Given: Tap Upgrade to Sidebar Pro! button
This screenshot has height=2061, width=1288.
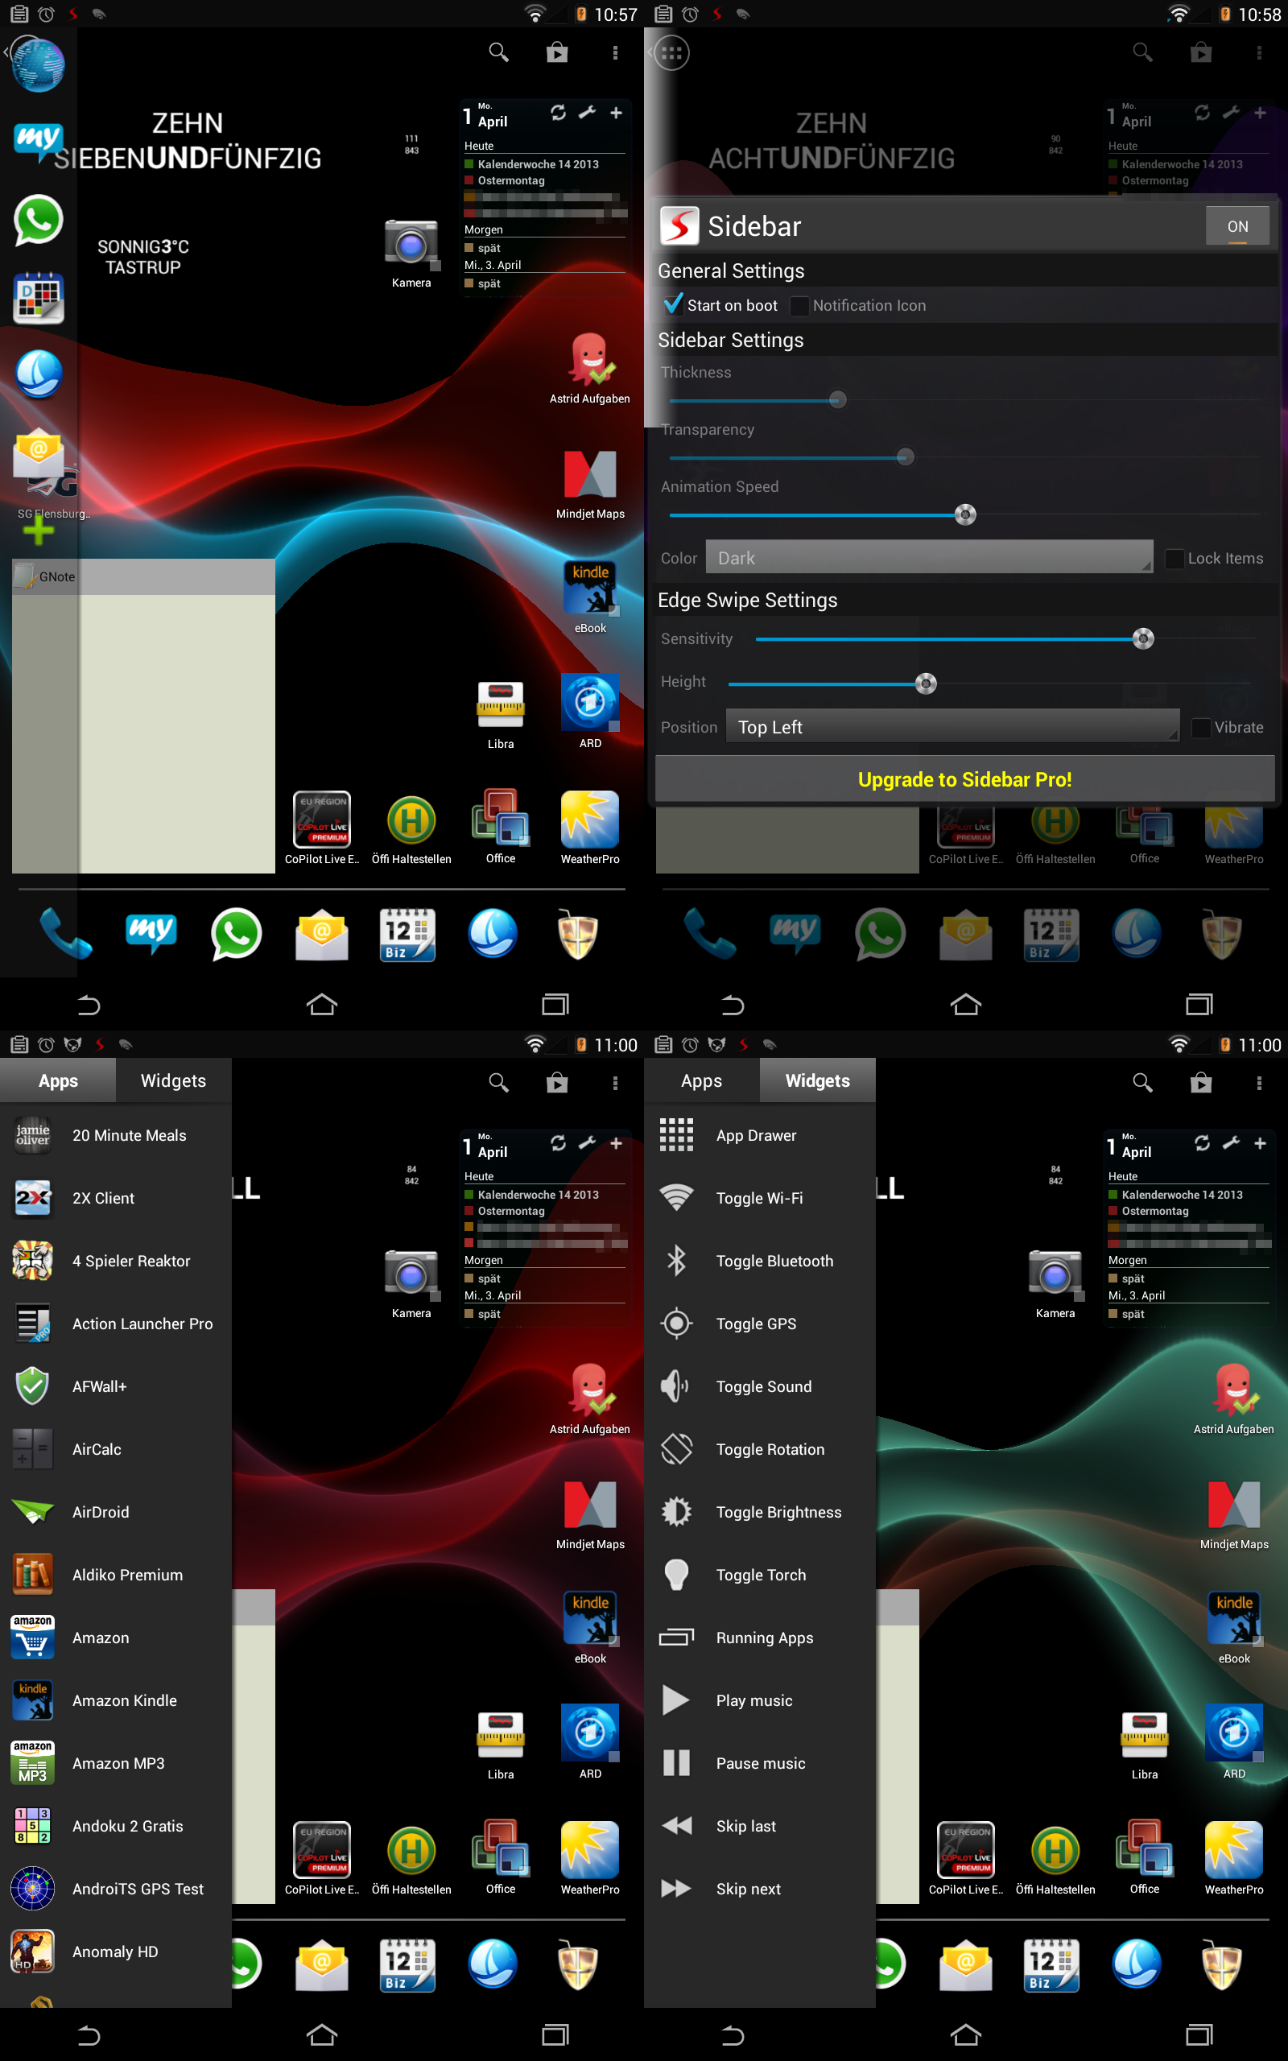Looking at the screenshot, I should point(965,779).
